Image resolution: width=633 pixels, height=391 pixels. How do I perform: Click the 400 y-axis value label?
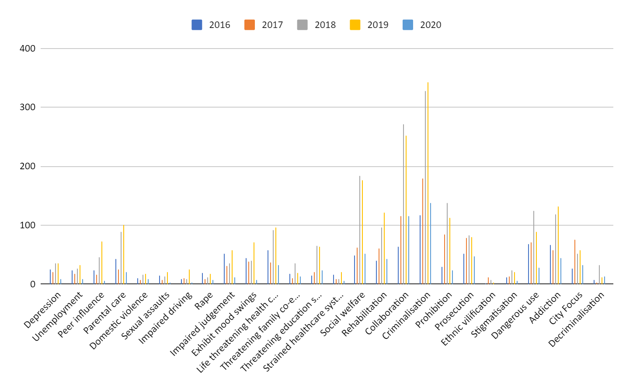[28, 49]
